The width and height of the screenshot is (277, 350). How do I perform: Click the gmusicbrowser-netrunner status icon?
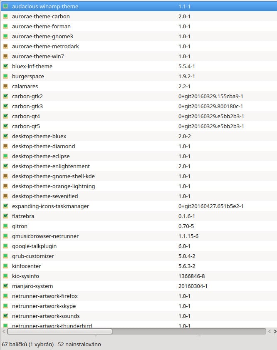5,236
